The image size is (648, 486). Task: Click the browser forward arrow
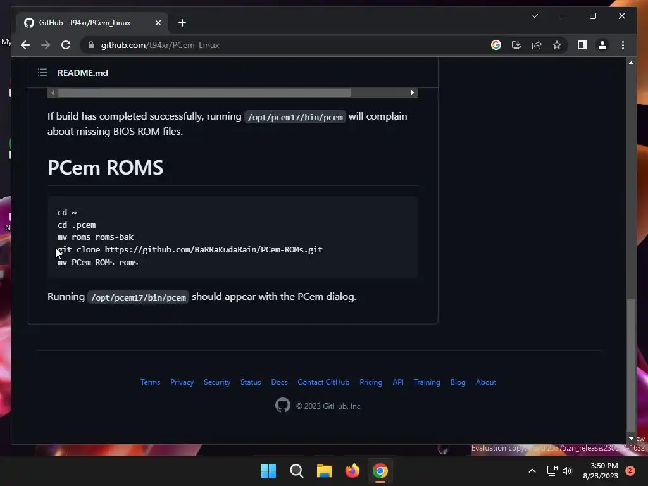(46, 45)
